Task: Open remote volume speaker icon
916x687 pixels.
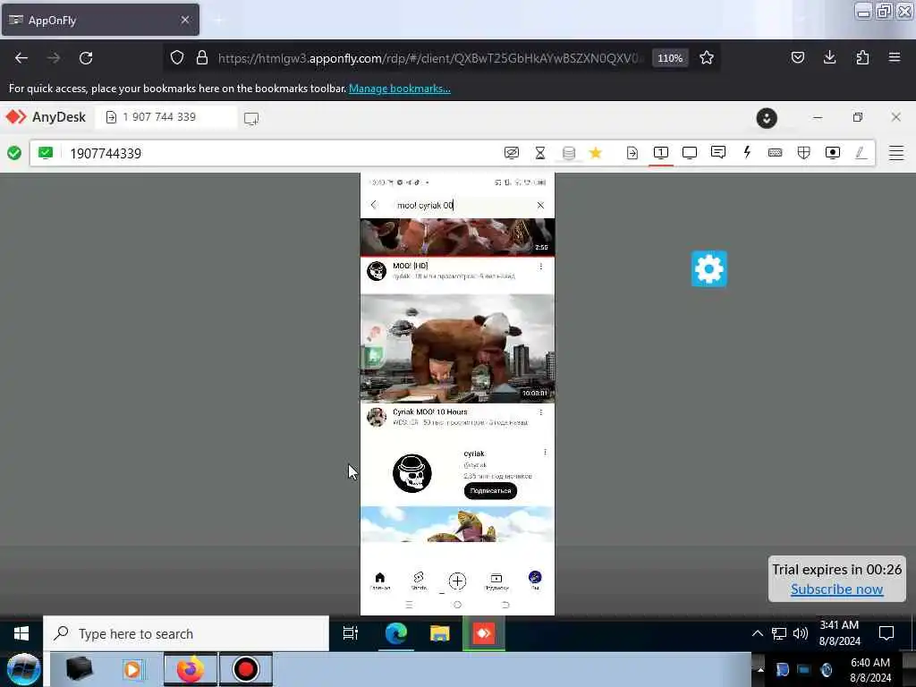Action: tap(801, 633)
